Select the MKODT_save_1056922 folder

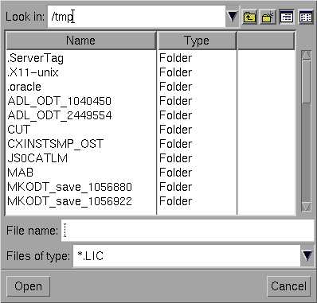[x=69, y=201]
